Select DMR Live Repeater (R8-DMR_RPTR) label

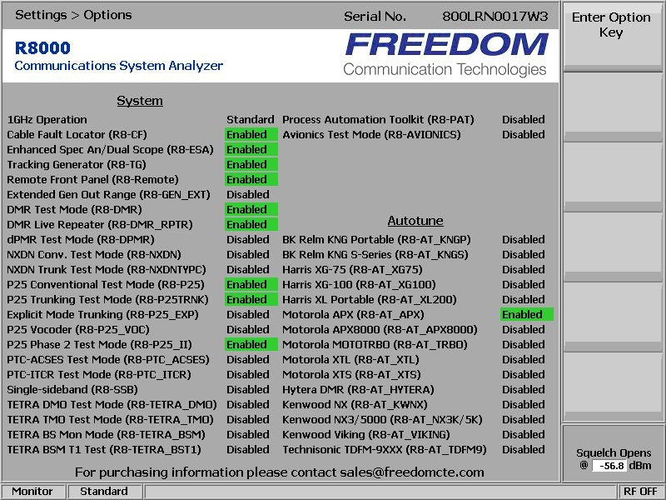pos(100,224)
